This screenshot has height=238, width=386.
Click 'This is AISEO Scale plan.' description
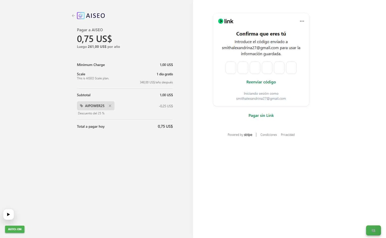tap(93, 78)
